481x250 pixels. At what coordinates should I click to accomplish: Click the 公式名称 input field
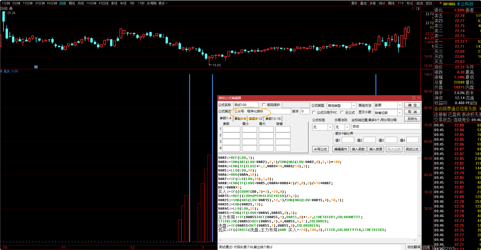[x=246, y=105]
